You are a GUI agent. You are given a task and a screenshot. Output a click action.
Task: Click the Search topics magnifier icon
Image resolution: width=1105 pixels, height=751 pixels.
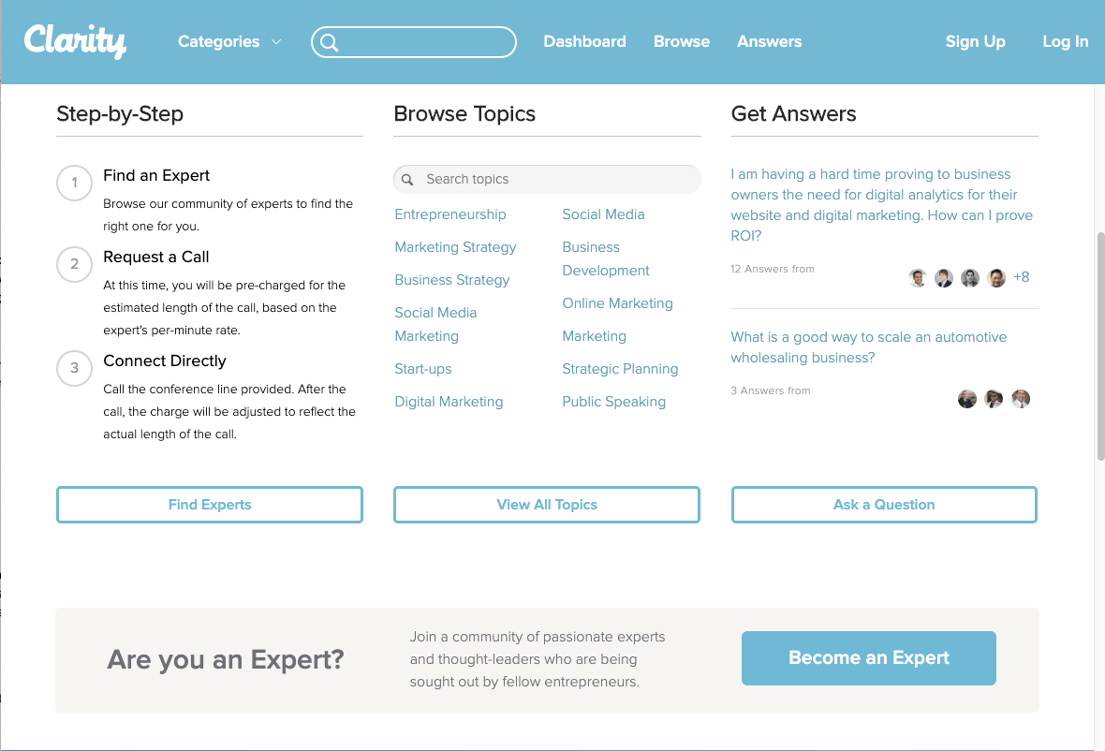pyautogui.click(x=407, y=179)
